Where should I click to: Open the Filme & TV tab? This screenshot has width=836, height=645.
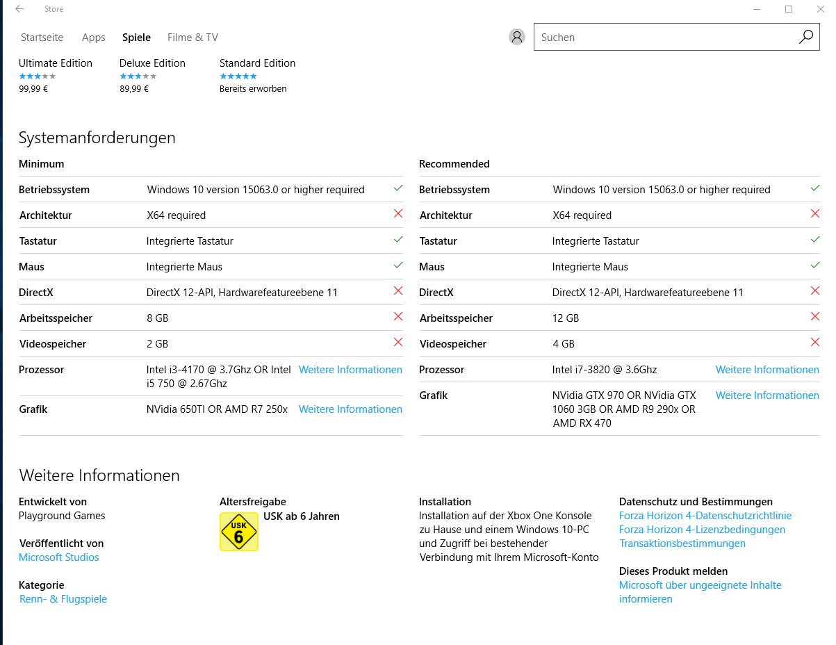pyautogui.click(x=192, y=38)
